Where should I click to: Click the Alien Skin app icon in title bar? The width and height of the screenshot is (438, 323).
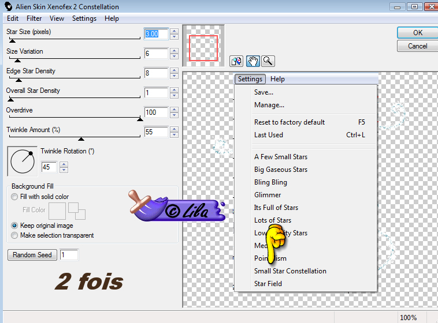click(8, 6)
